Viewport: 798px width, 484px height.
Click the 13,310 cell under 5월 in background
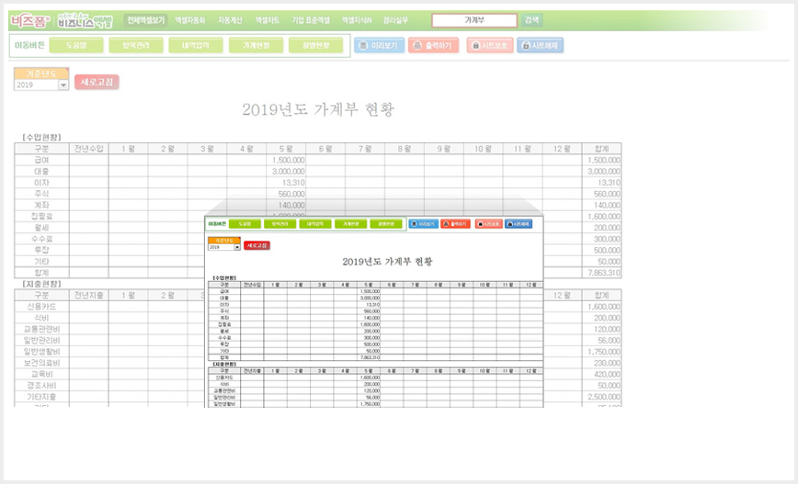[x=286, y=183]
